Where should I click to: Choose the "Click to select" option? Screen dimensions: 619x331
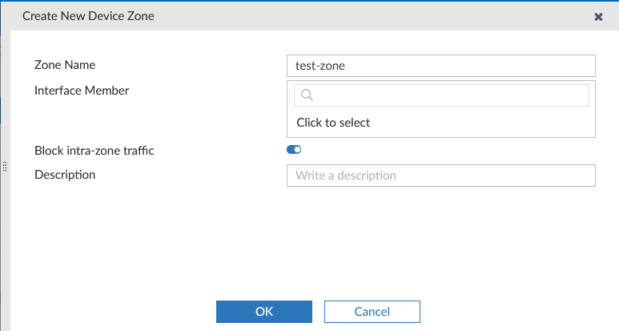point(333,123)
